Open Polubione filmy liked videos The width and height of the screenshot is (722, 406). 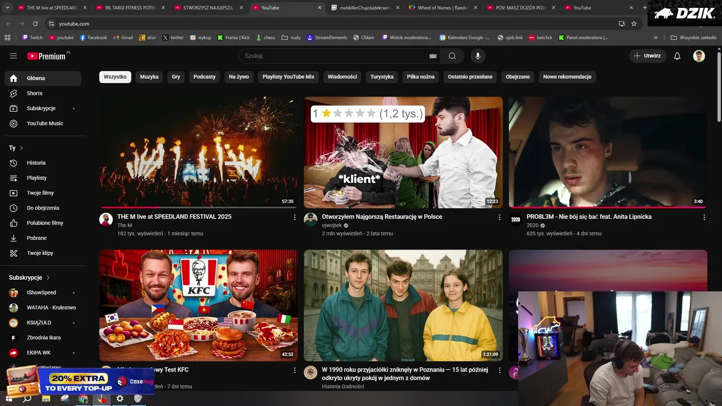43,223
